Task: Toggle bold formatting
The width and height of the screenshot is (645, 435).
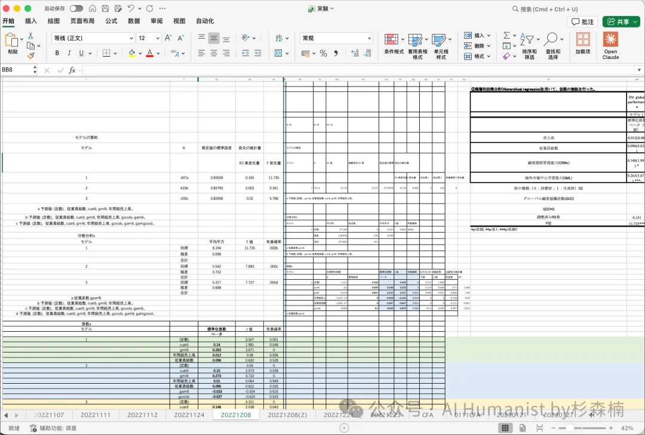Action: tap(57, 53)
